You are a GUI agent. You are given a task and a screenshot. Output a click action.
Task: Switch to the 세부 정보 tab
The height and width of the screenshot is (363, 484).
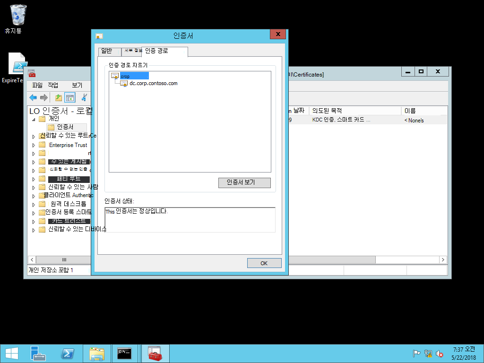(132, 52)
